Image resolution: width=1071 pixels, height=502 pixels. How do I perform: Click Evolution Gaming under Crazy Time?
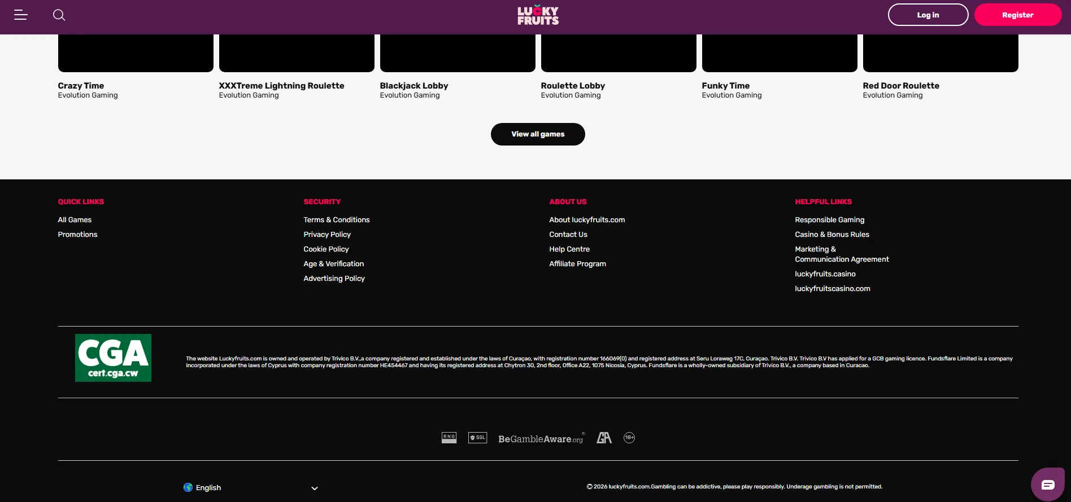88,95
